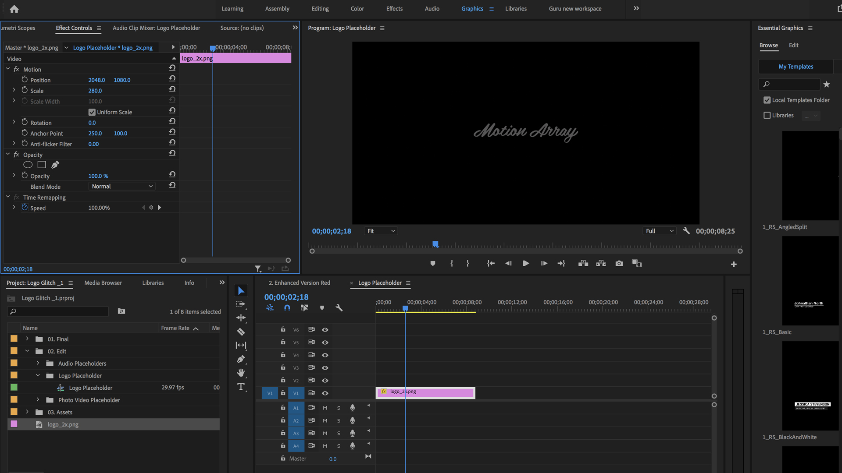Select the Razor tool

click(241, 332)
